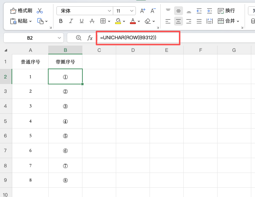Select column C header

point(99,50)
